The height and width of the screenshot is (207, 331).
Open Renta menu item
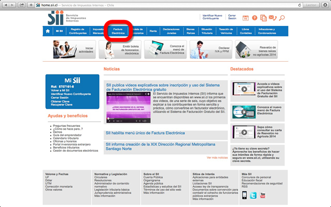tap(153, 31)
